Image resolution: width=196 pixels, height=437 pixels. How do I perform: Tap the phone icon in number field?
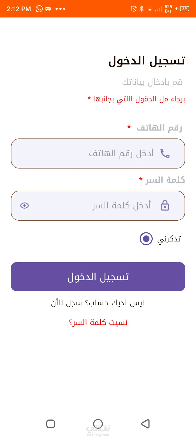pos(165,153)
